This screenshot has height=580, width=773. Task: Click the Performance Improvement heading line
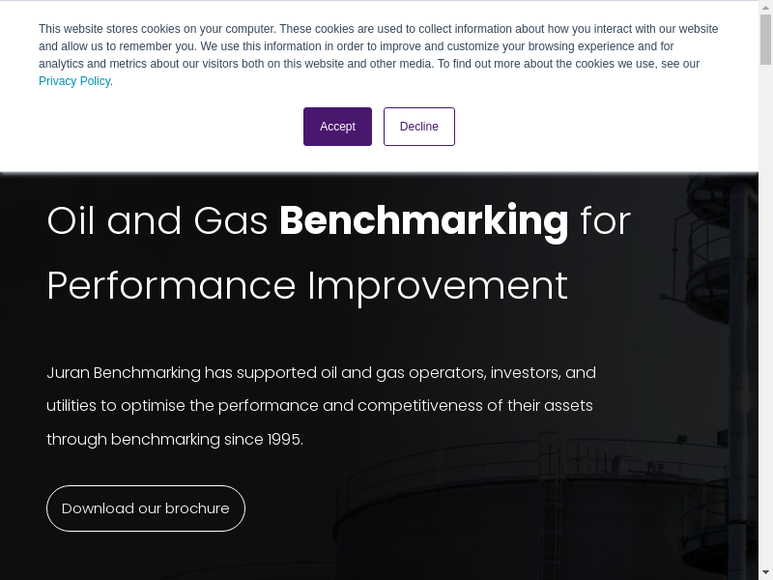[x=307, y=286]
